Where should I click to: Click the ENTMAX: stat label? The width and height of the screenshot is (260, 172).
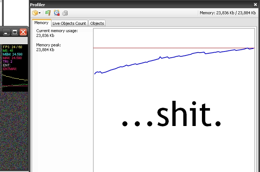[x=10, y=69]
